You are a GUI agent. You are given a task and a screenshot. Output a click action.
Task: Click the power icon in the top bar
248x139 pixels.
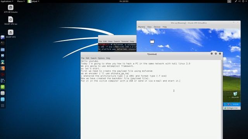(243, 1)
